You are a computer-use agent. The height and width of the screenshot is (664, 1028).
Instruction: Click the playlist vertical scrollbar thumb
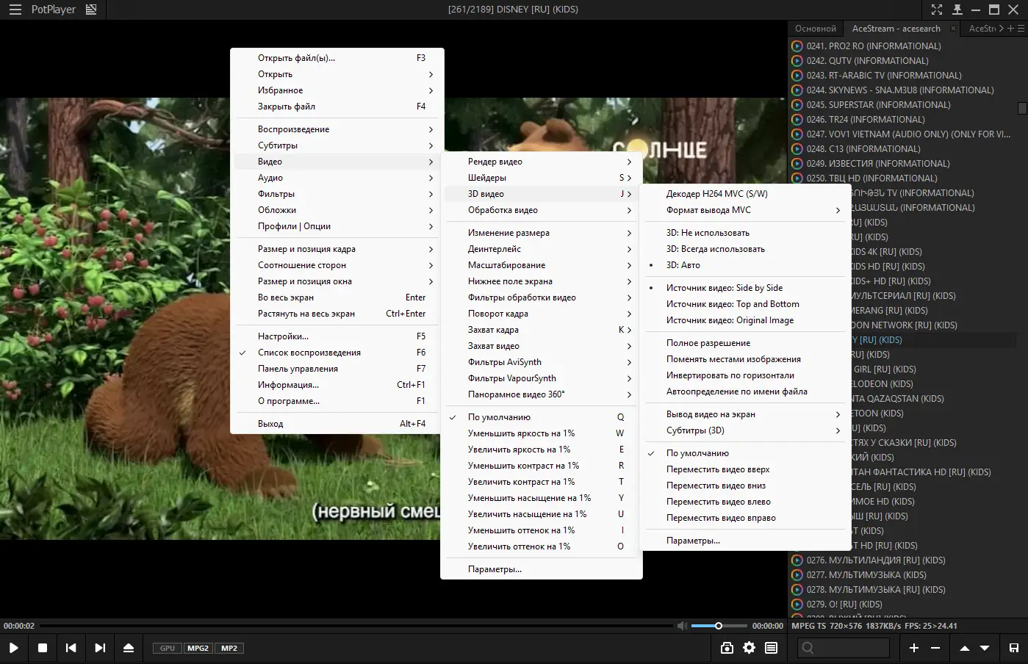tap(1022, 108)
